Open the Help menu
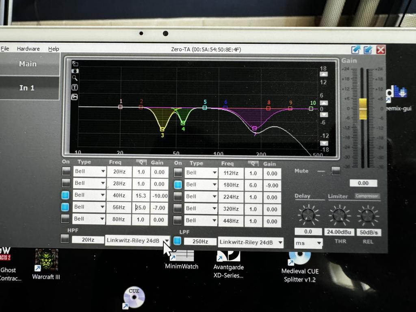The width and height of the screenshot is (416, 312). point(54,49)
